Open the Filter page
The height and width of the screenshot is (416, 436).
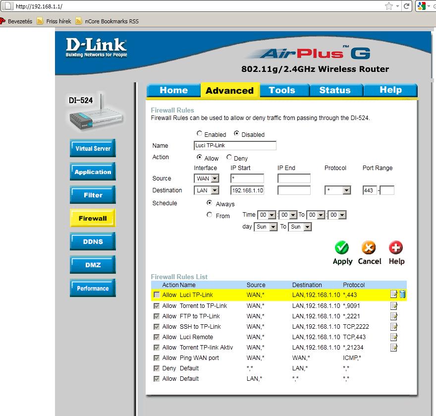[x=93, y=195]
